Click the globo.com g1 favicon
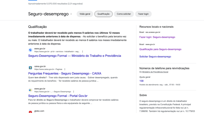This screenshot has height=113, width=204. pos(30,112)
